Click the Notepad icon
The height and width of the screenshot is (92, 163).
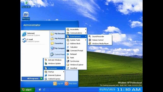tap(68, 54)
